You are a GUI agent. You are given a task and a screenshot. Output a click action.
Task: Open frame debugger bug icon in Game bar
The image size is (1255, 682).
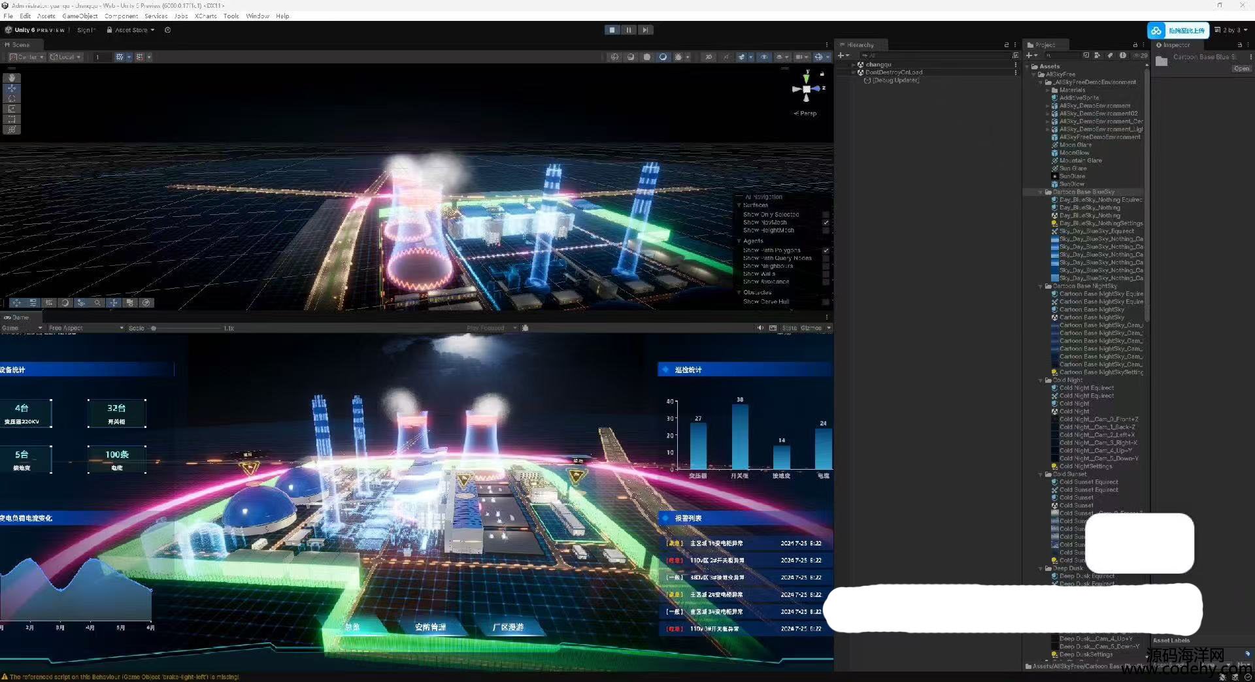pos(525,328)
